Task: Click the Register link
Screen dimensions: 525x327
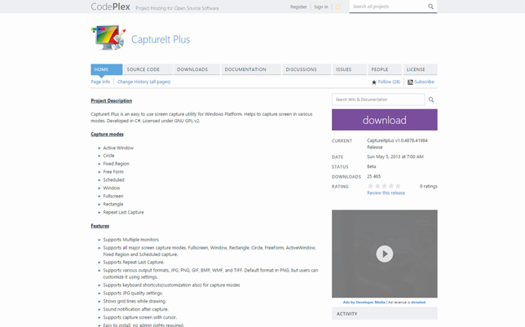Action: pyautogui.click(x=298, y=7)
